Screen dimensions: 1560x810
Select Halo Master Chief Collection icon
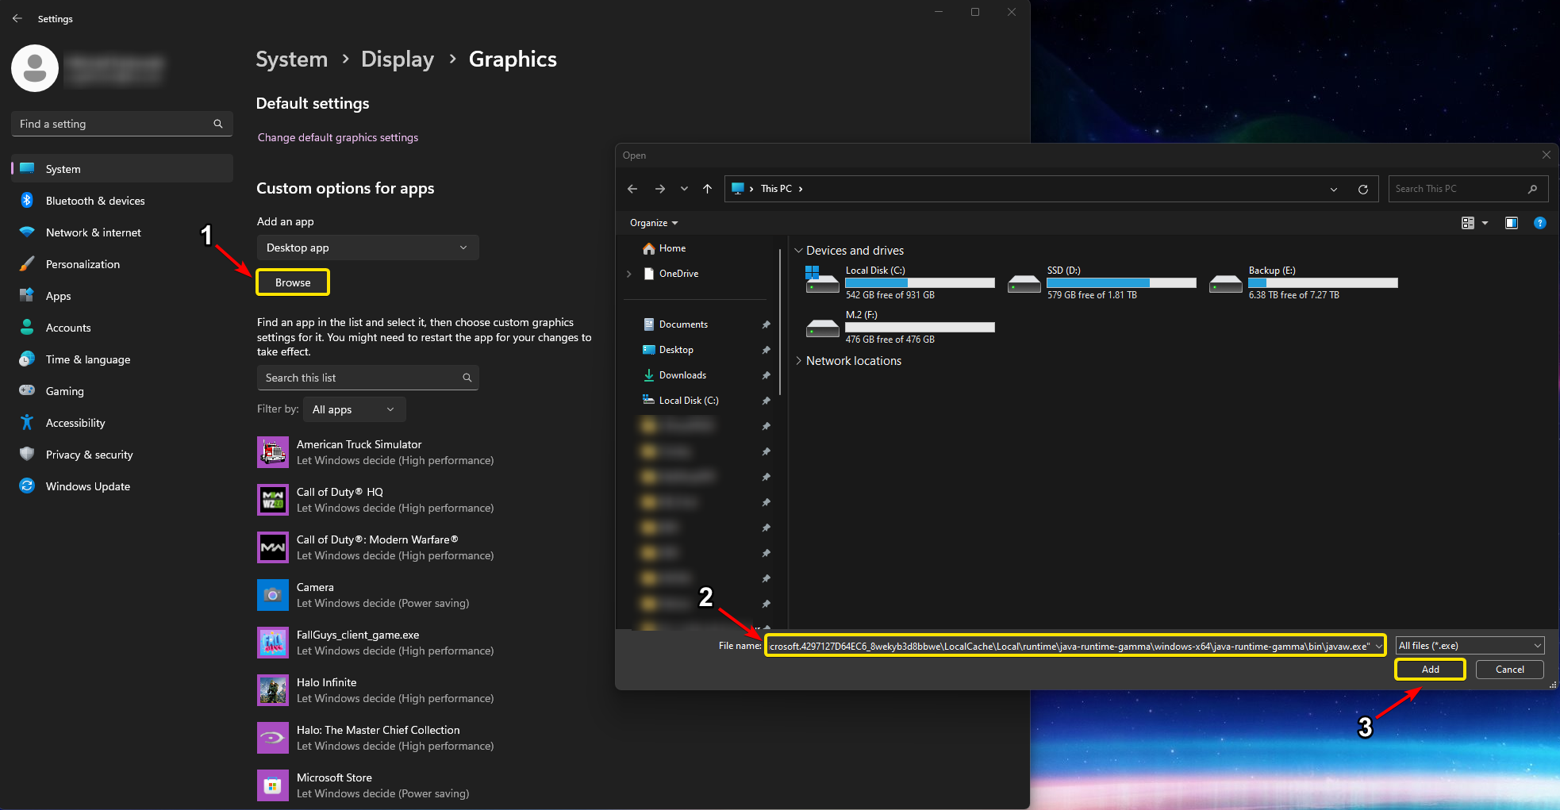[x=273, y=738]
